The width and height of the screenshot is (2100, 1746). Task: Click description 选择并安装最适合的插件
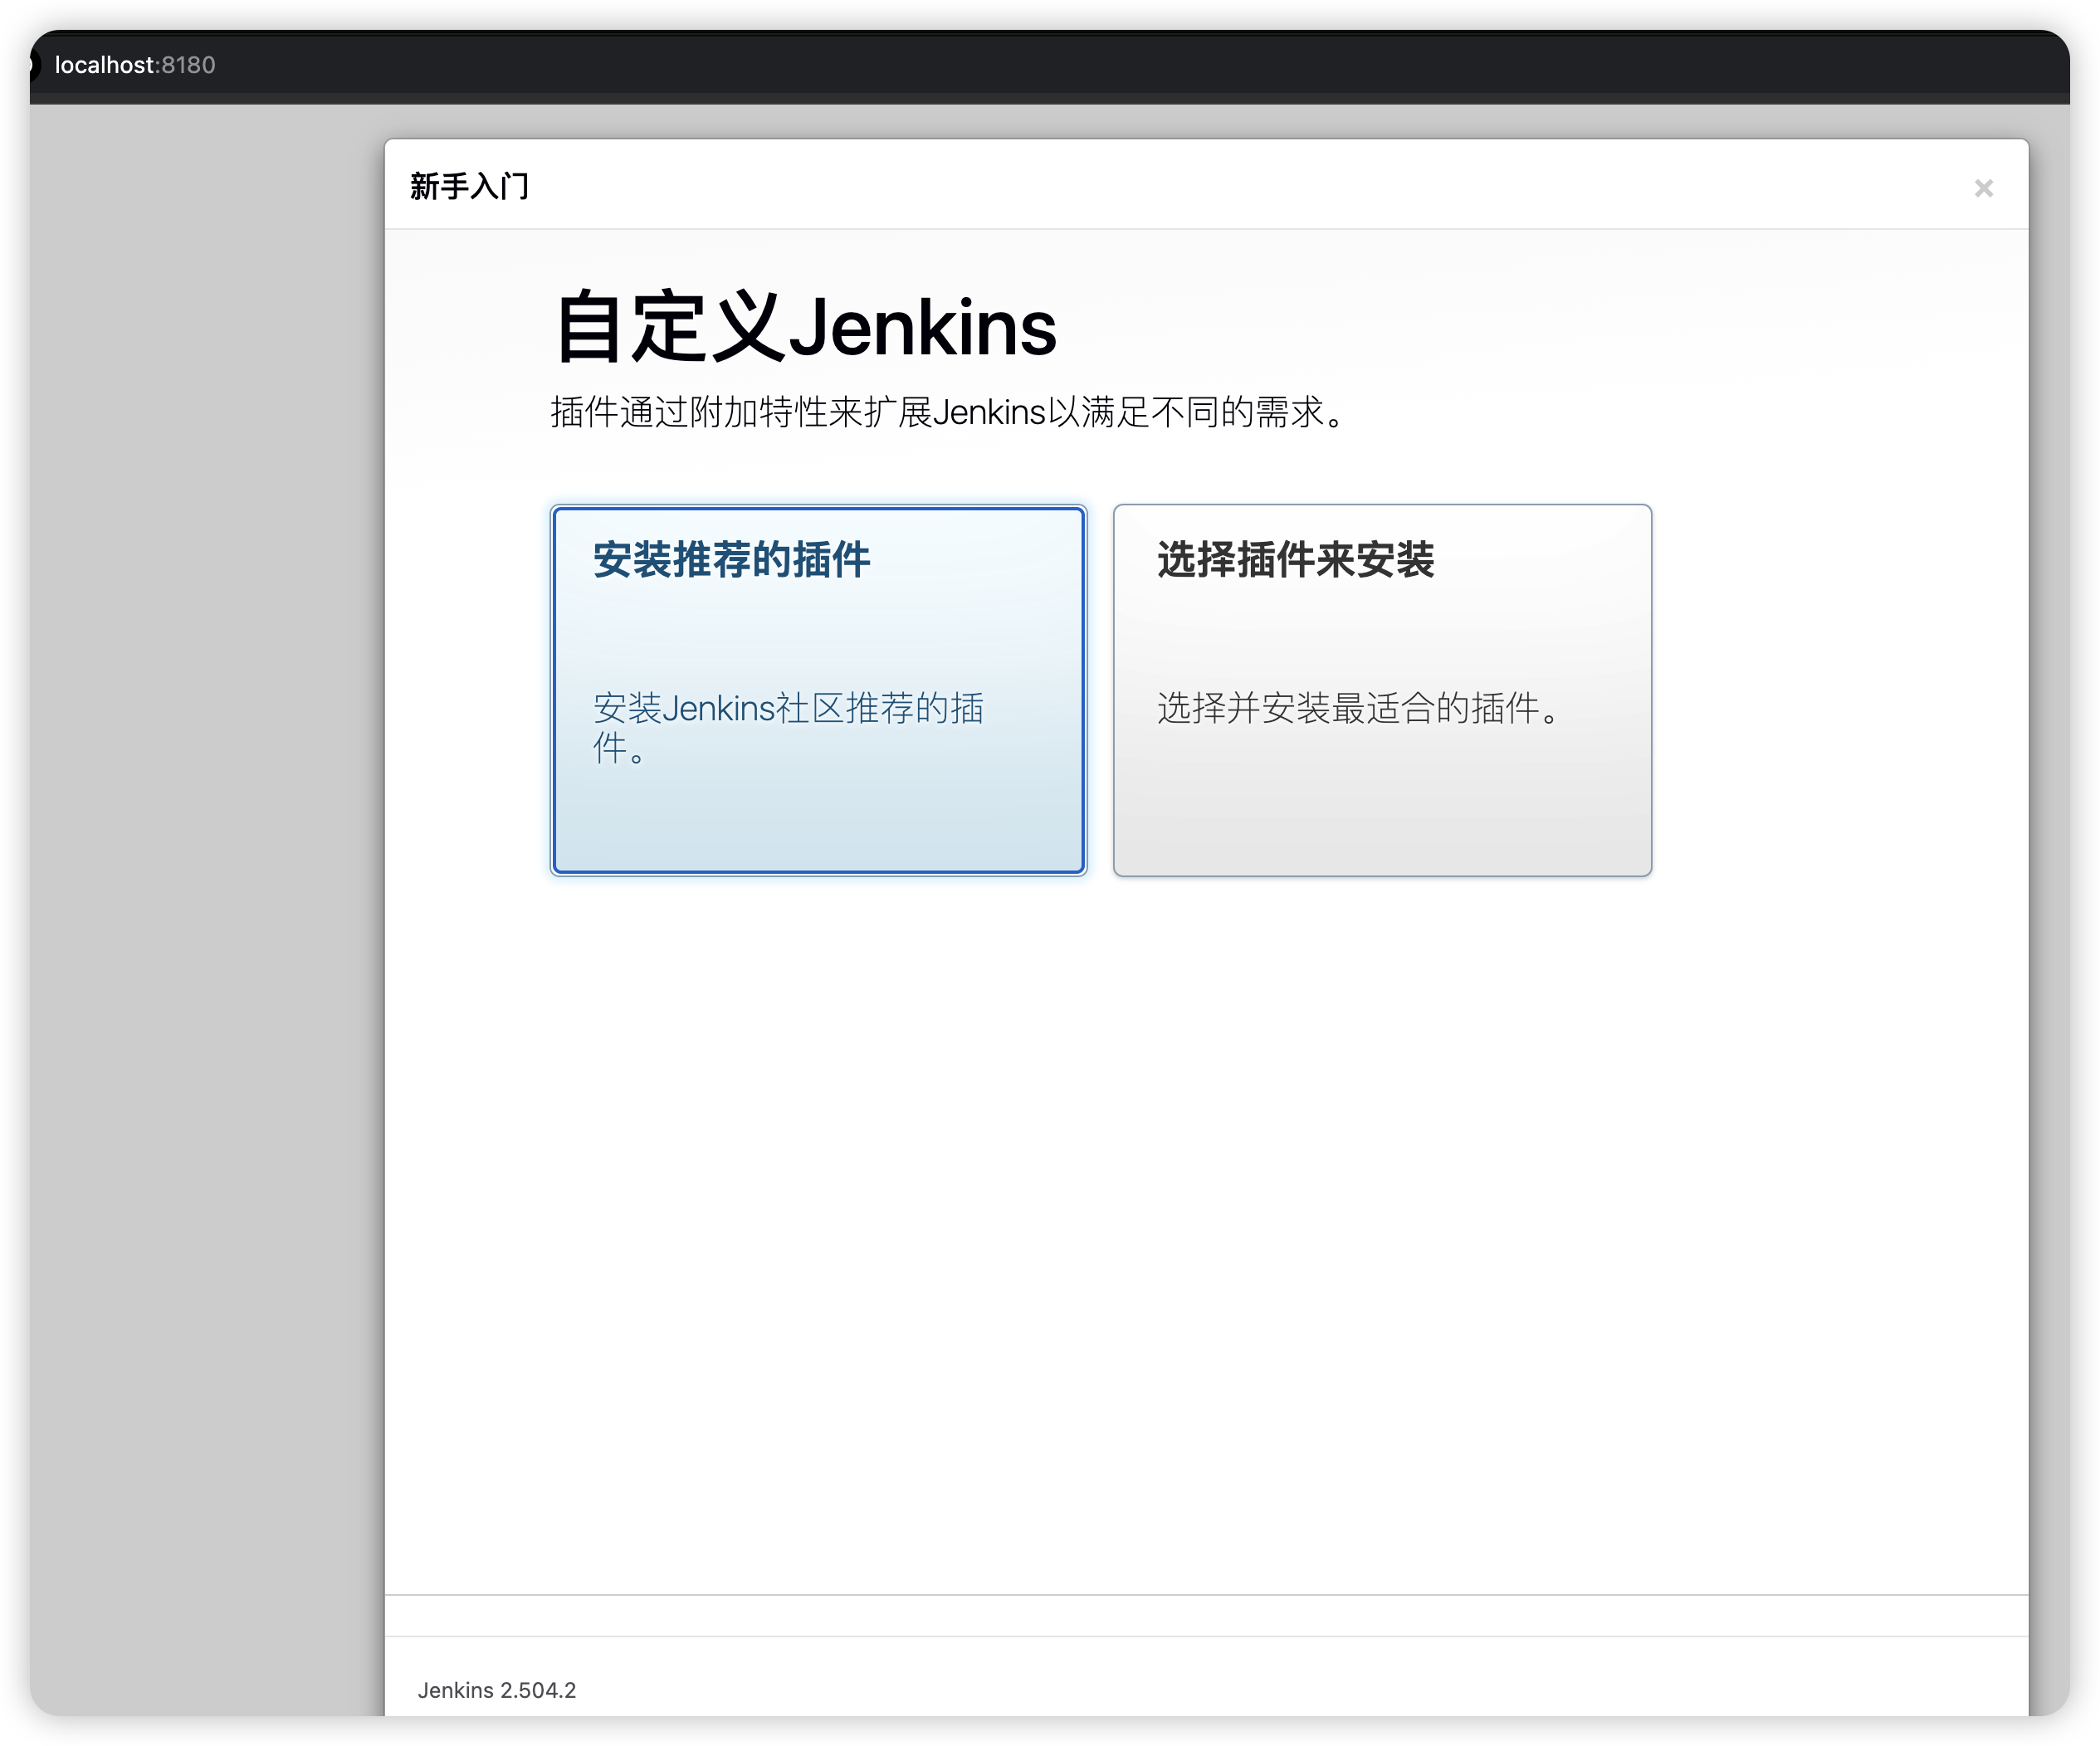[x=1358, y=709]
